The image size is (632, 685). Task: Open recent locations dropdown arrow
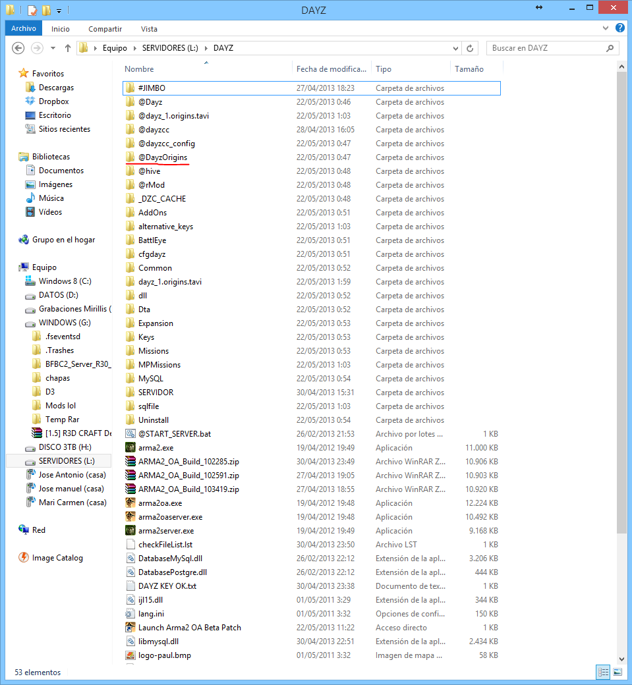coord(53,48)
